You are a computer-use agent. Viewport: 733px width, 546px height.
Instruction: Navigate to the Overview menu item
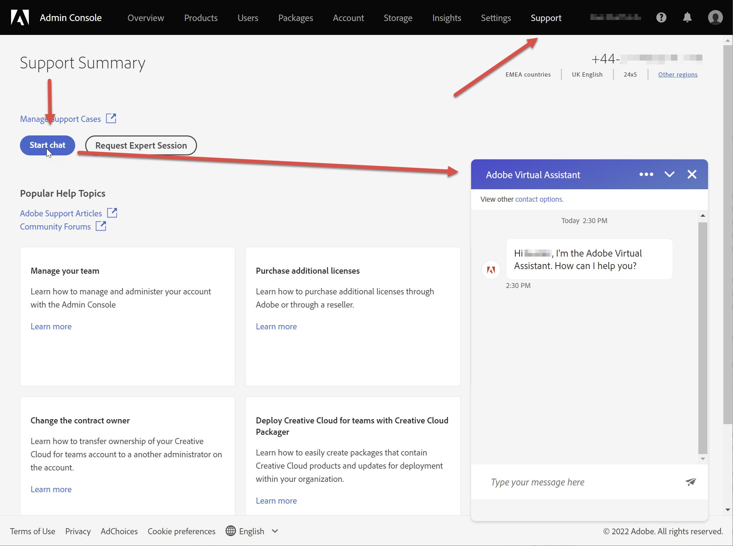(x=145, y=17)
